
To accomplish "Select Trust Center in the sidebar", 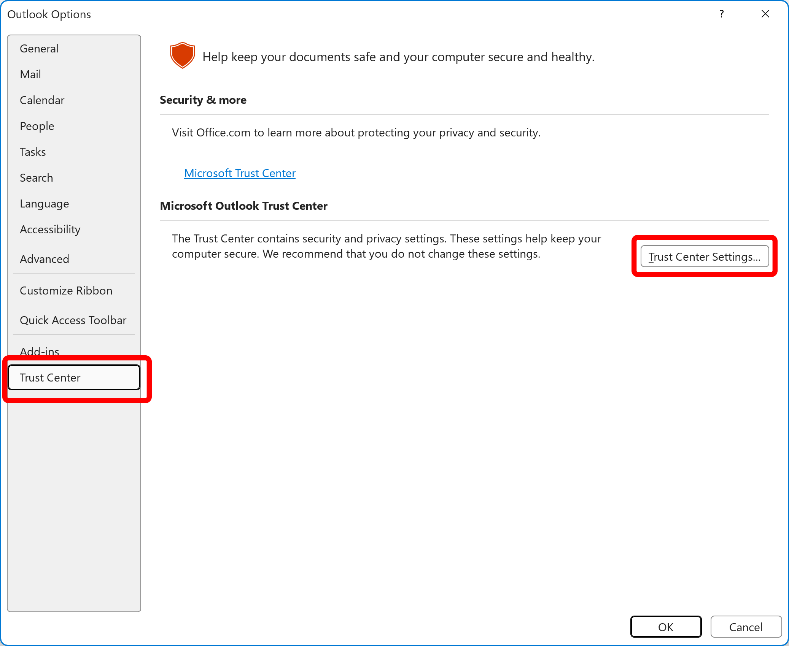I will tap(74, 377).
